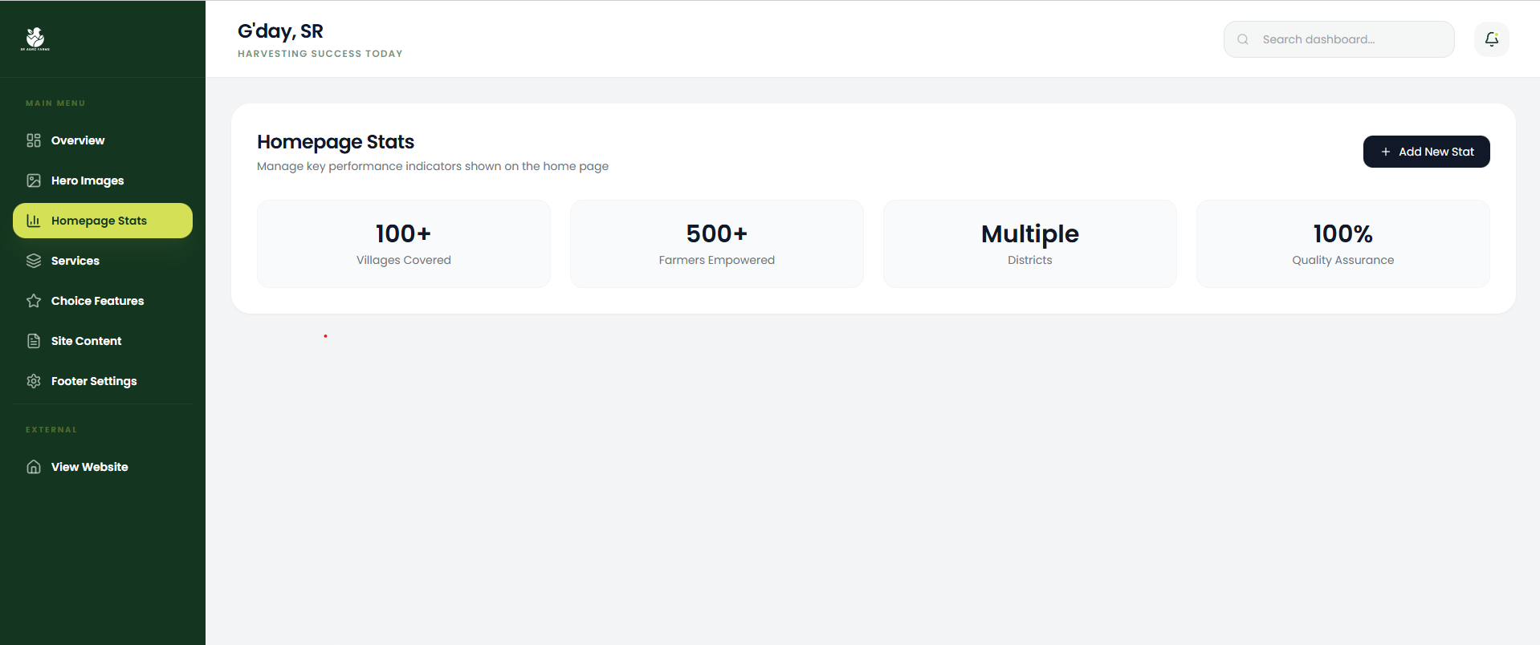Open the Services menu item
Viewport: 1540px width, 645px height.
click(75, 261)
